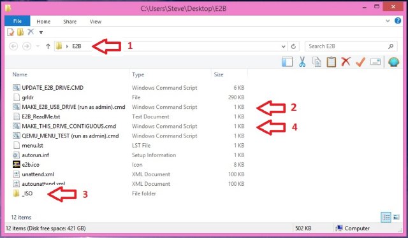Image resolution: width=408 pixels, height=238 pixels.
Task: Sort files by the Name column header
Action: (20, 74)
